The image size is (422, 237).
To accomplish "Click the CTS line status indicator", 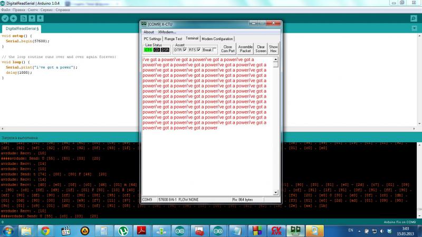I will coord(148,50).
